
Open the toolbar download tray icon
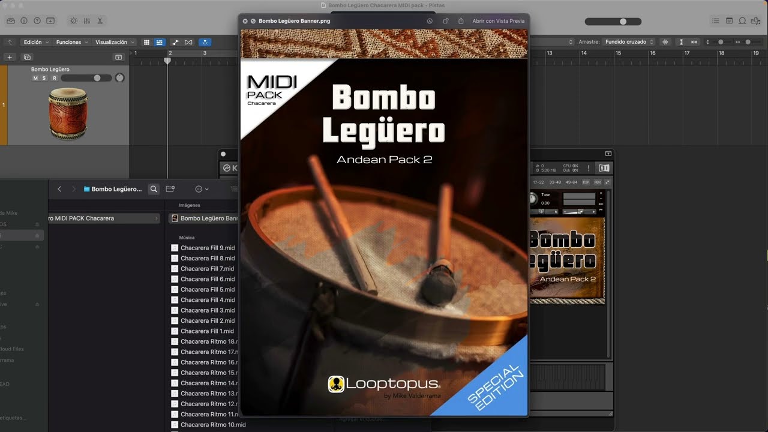(50, 20)
